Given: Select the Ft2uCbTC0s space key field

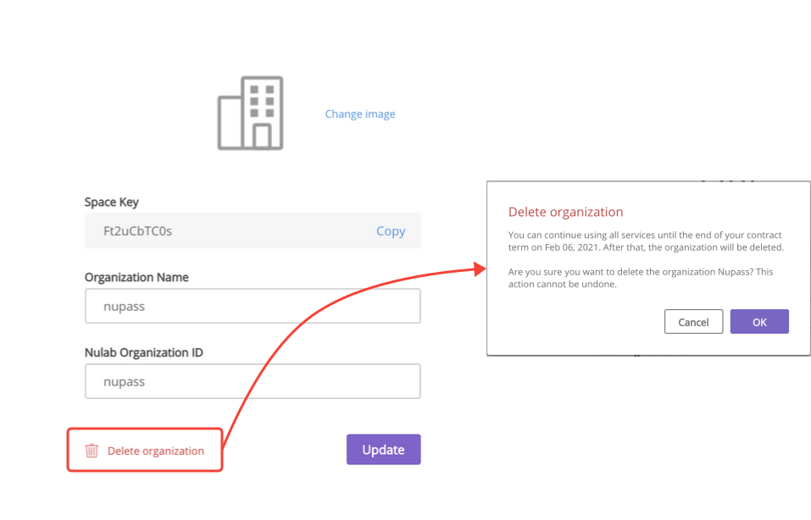Looking at the screenshot, I should (253, 230).
